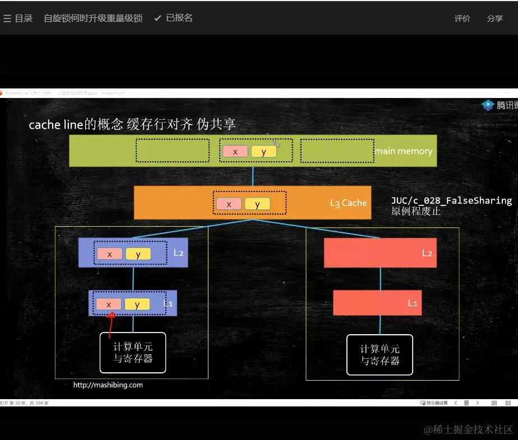Click the course title 自旋锁何时升级重量级锁
The width and height of the screenshot is (518, 440).
(93, 18)
